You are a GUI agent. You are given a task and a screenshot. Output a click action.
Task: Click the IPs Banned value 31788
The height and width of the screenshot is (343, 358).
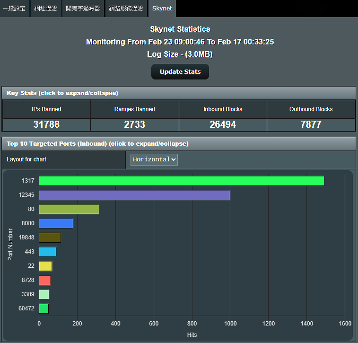(x=46, y=124)
